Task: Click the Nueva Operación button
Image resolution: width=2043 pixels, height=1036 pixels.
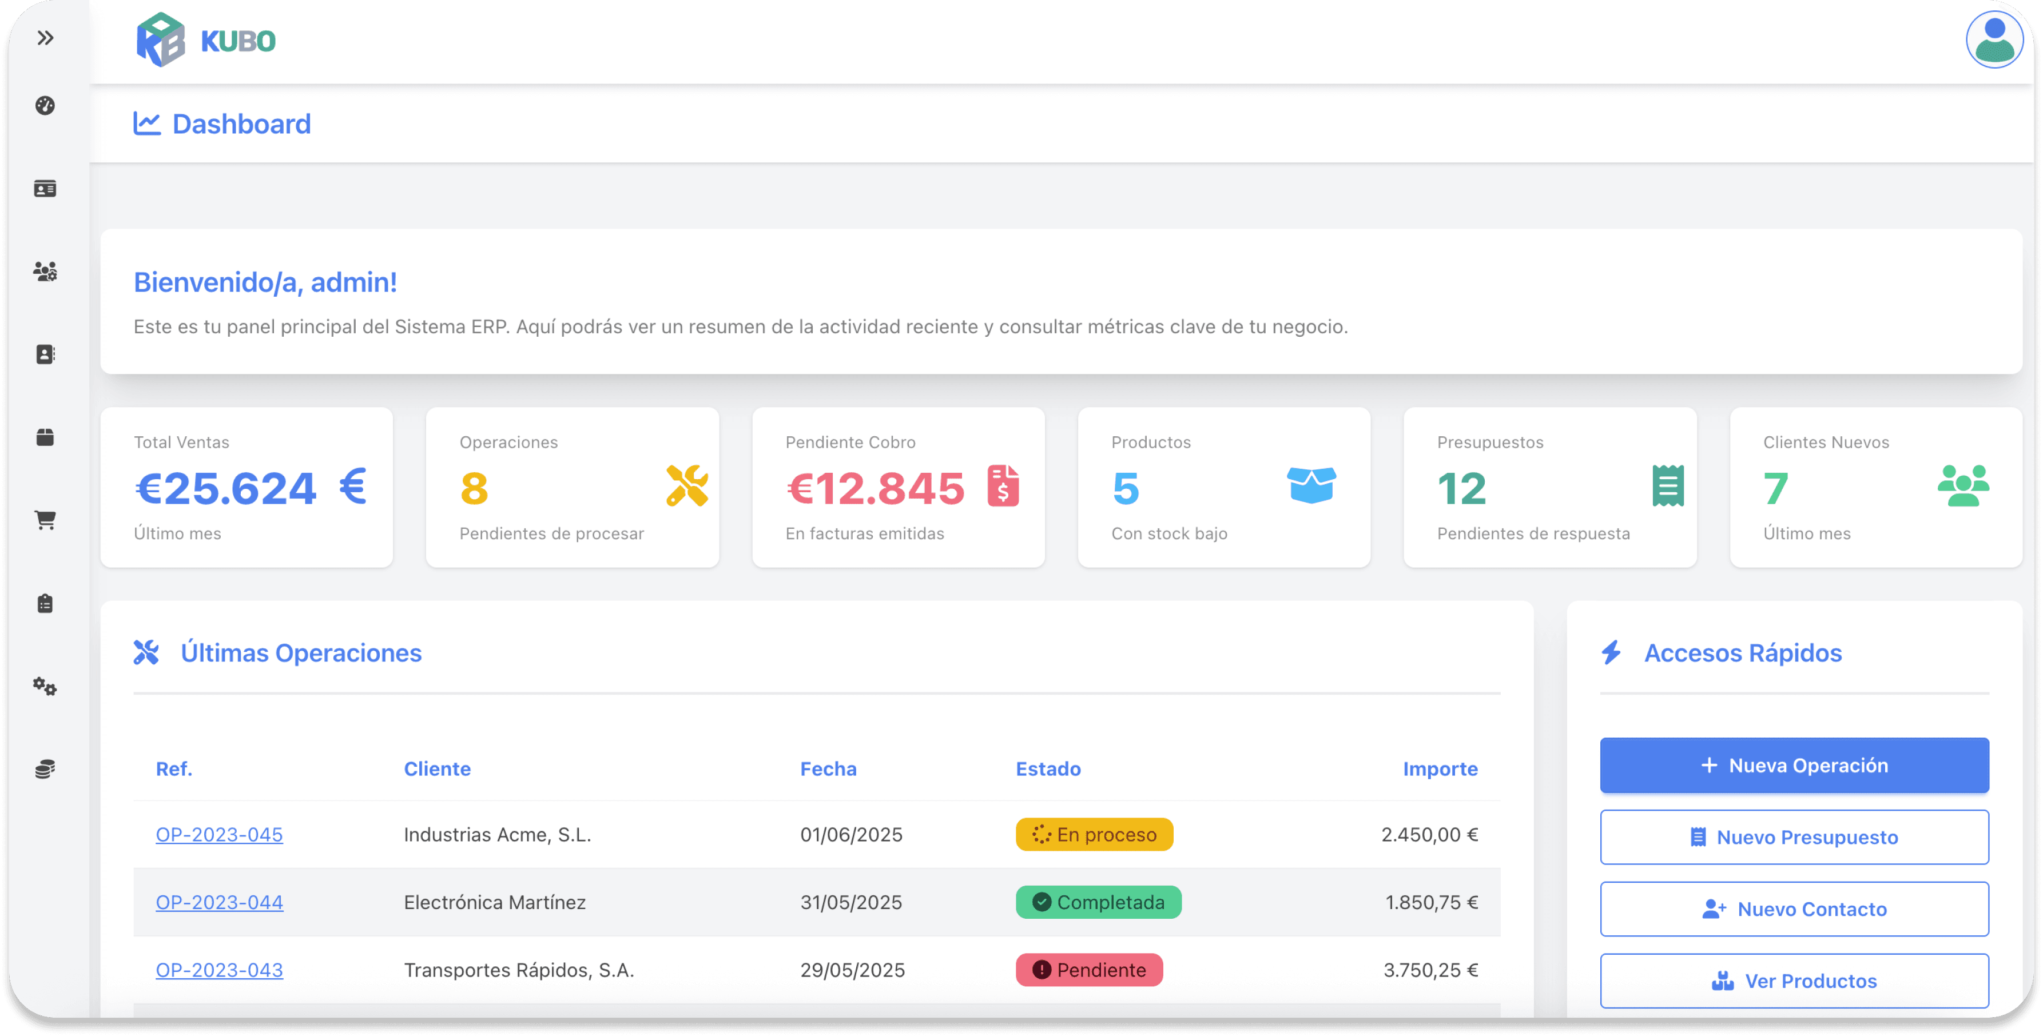Action: pyautogui.click(x=1794, y=765)
